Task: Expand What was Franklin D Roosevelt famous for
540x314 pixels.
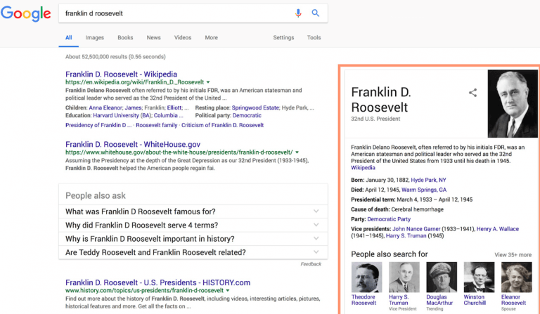Action: [193, 211]
